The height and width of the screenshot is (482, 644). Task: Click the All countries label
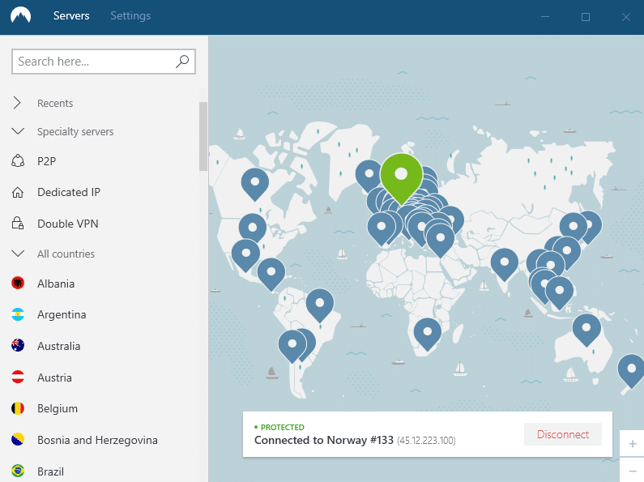tap(66, 254)
